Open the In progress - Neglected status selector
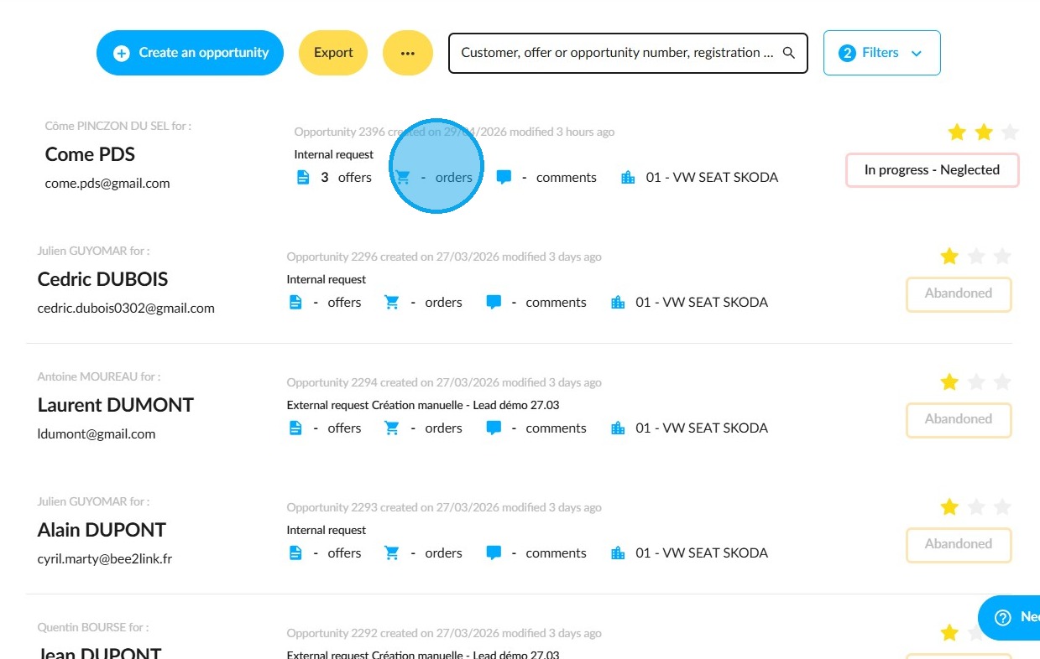The width and height of the screenshot is (1040, 659). [x=933, y=170]
